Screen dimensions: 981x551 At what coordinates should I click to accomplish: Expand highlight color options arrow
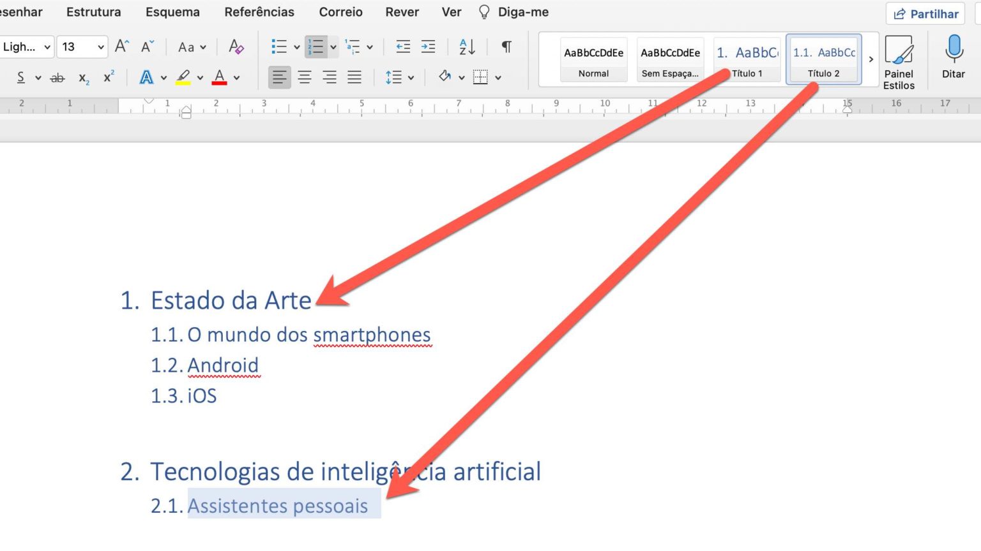[x=200, y=78]
